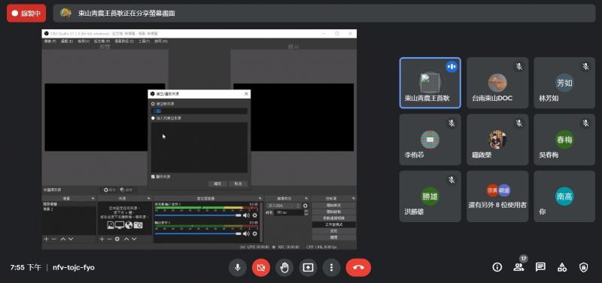Mute your microphone in Meet toolbar
Image resolution: width=602 pixels, height=283 pixels.
click(x=238, y=267)
